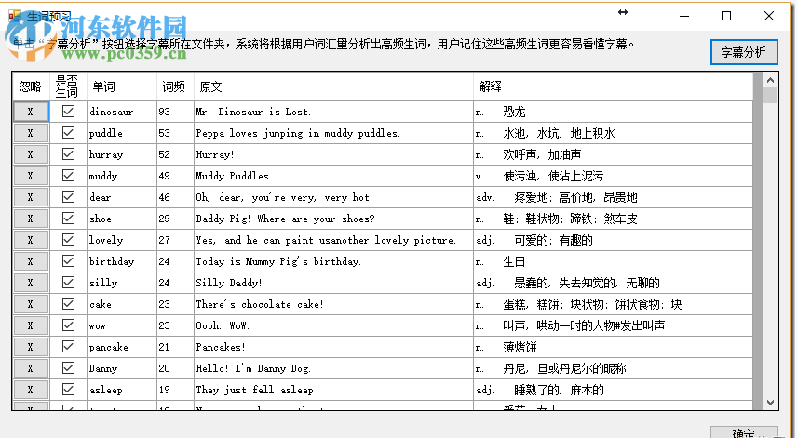Viewport: 797px width, 438px height.
Task: Uncheck new-word checkbox for puddle
Action: [68, 132]
